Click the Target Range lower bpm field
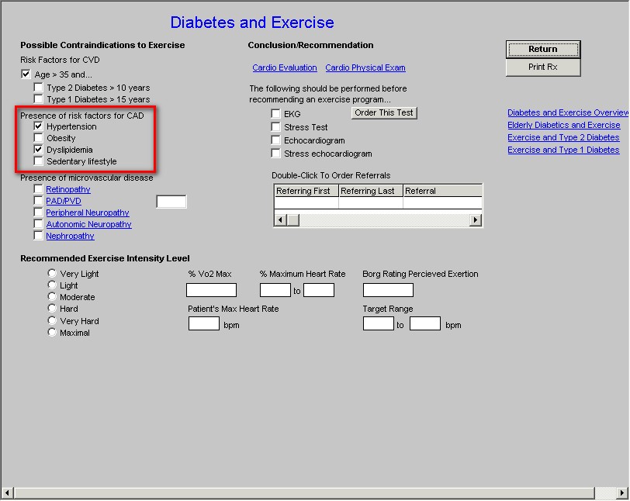 coord(379,324)
